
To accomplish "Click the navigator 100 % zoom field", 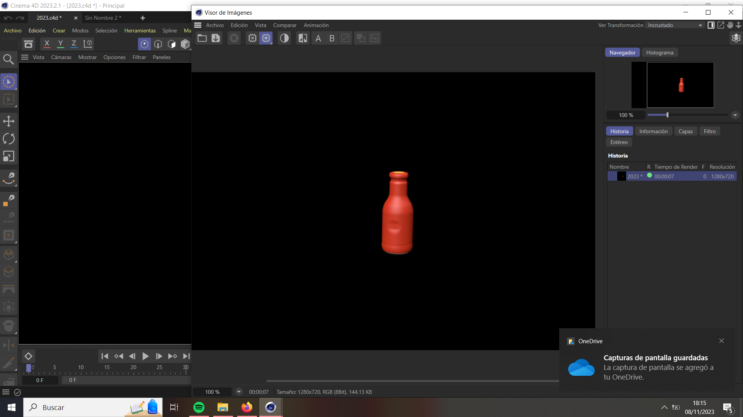I will point(626,115).
